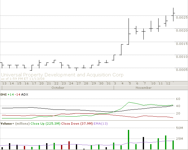This screenshot has height=150, width=188.
Task: Click the 0.0025 price axis label
Action: point(181,17)
